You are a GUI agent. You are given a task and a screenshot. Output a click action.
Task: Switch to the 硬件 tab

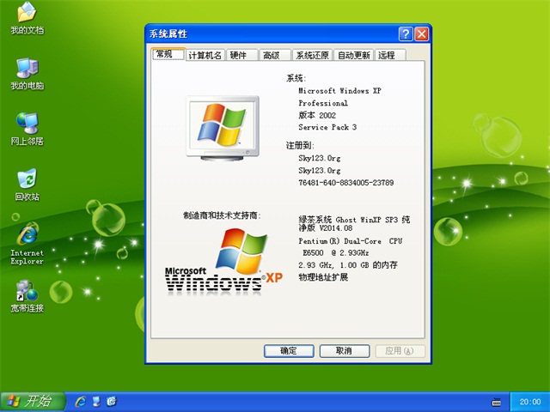pos(243,55)
